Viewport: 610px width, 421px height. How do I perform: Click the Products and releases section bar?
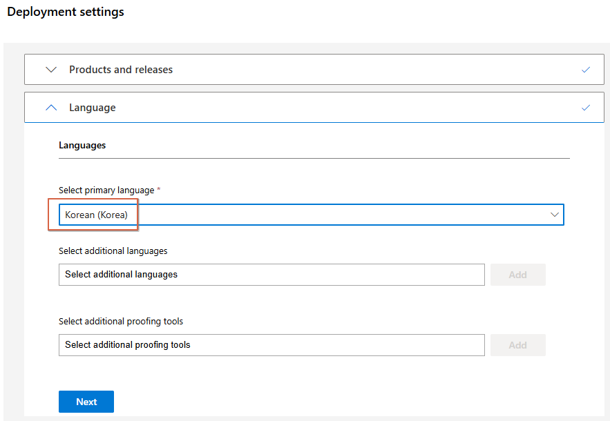coord(314,69)
